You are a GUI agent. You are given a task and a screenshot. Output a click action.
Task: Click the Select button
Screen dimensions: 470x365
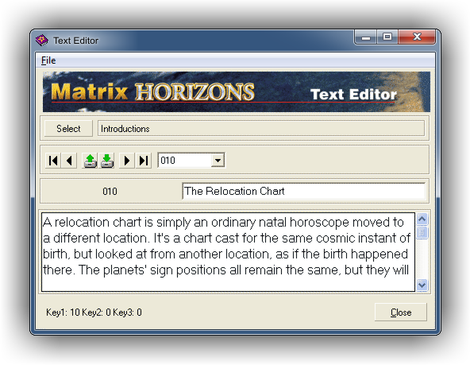click(x=68, y=129)
